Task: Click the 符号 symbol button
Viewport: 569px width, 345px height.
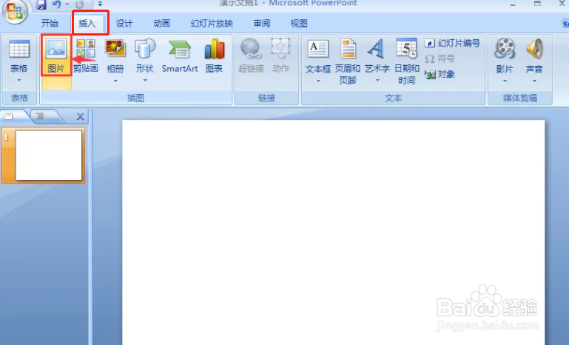Action: tap(440, 58)
